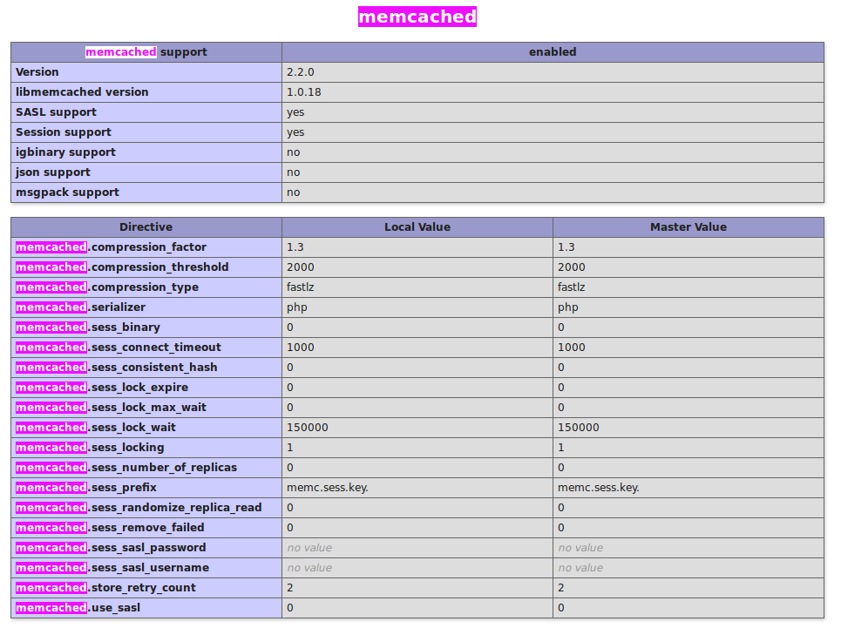848x628 pixels.
Task: Select memcached.compression_type directive
Action: click(x=107, y=287)
